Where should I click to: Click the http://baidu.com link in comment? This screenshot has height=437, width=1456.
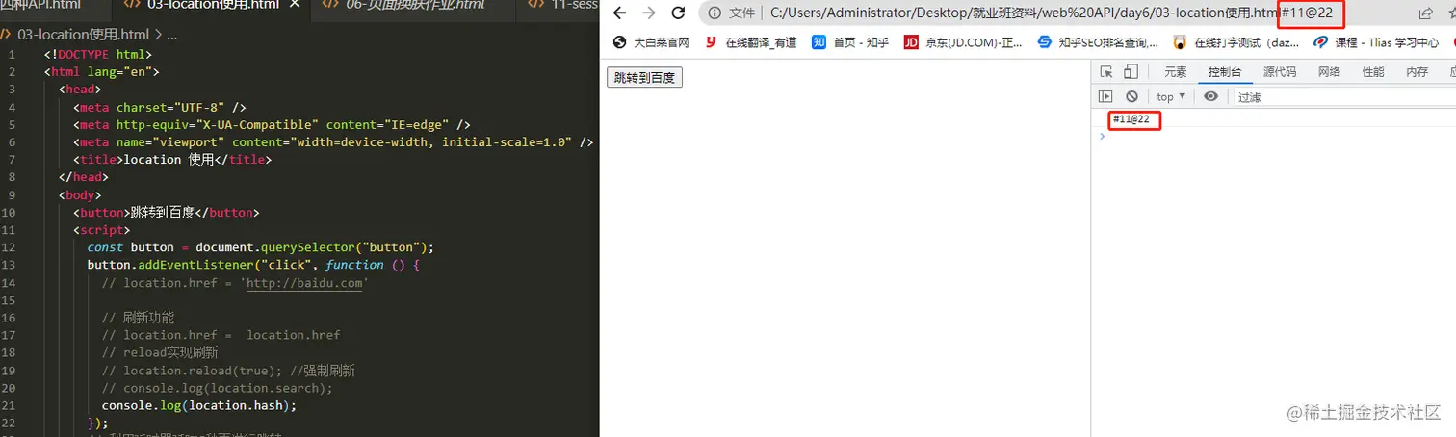(304, 282)
